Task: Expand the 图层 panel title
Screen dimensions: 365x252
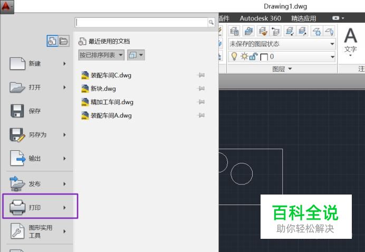Action: click(x=282, y=69)
